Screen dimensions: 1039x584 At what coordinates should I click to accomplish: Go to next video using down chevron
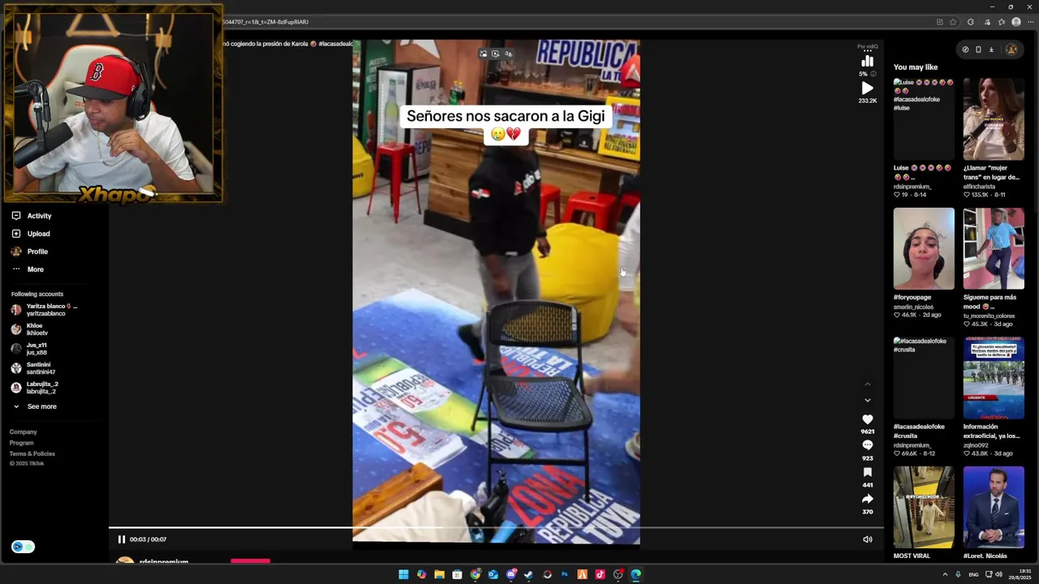pyautogui.click(x=867, y=400)
